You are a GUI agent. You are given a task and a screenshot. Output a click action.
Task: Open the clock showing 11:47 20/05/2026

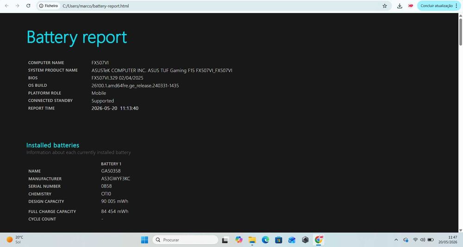click(448, 240)
